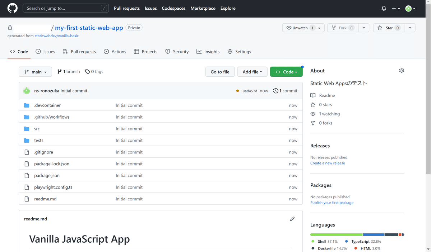
Task: Open the 0 tags link
Action: [x=94, y=72]
